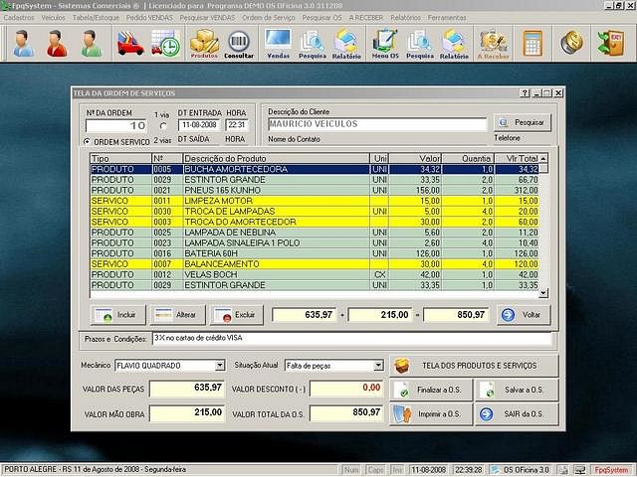Open the blue-shirt client registration icon
This screenshot has width=637, height=477.
[23, 43]
